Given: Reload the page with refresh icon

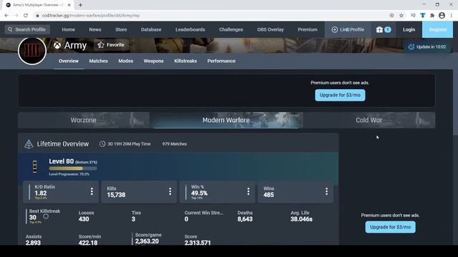Looking at the screenshot, I should point(26,16).
